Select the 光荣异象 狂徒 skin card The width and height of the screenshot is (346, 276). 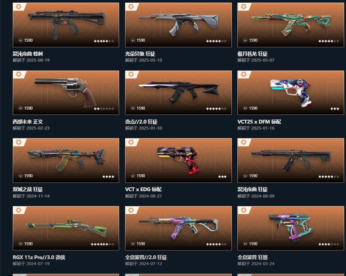178,25
